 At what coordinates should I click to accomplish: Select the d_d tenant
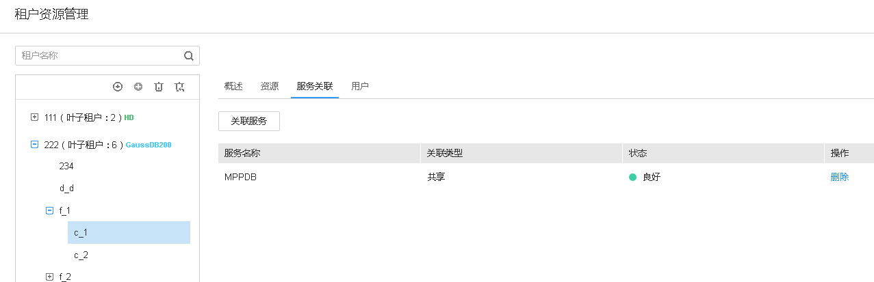[67, 188]
